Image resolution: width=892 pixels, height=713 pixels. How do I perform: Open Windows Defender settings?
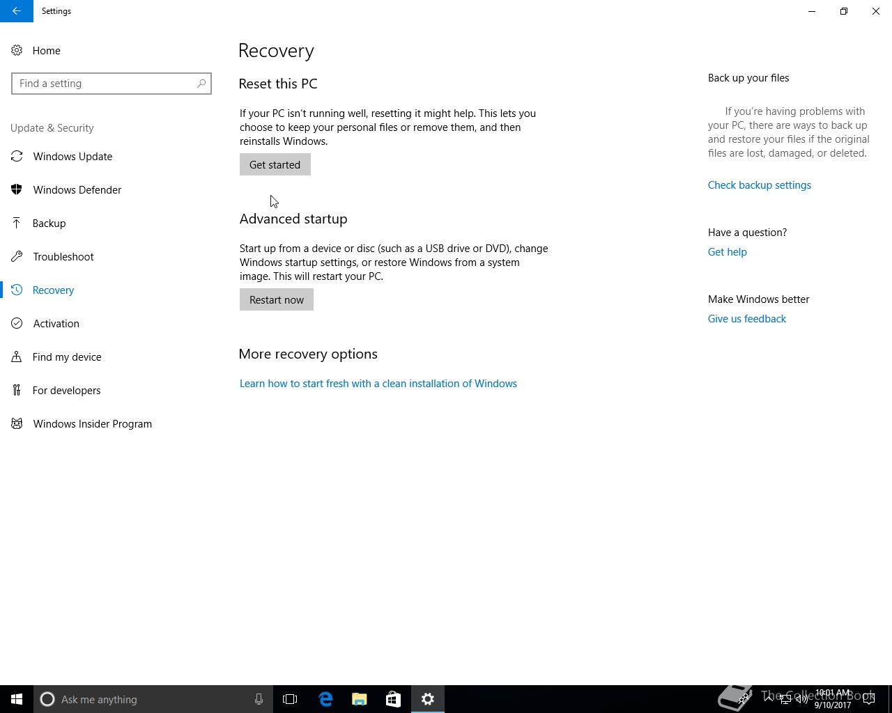111,189
